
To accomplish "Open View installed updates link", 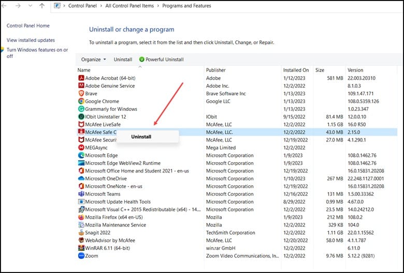I will point(31,40).
